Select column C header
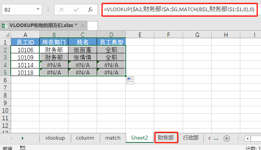The width and height of the screenshot is (261, 150). pos(83,35)
